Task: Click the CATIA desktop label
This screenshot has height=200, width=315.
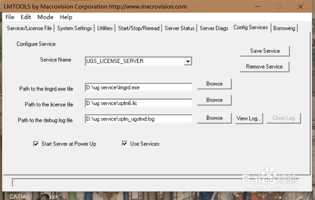Action: coord(18,197)
